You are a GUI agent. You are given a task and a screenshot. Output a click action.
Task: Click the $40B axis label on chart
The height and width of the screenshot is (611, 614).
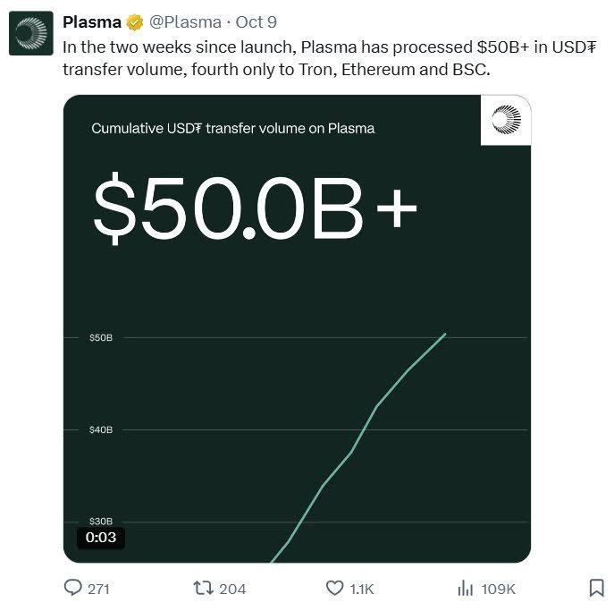(x=101, y=430)
